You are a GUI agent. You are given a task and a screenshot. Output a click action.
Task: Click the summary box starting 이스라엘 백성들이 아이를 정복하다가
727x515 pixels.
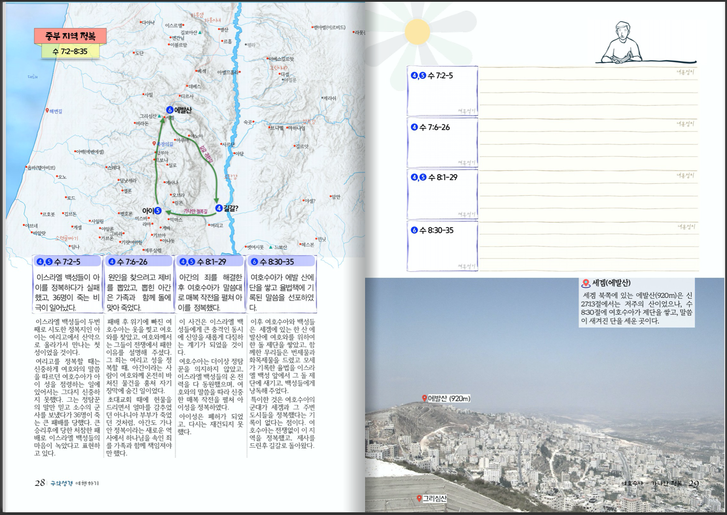coord(68,292)
